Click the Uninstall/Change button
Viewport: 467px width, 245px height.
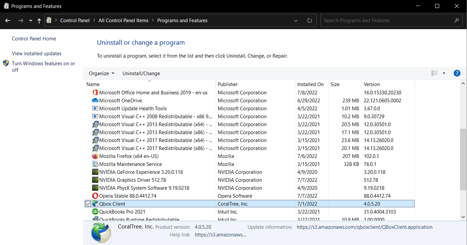coord(141,74)
